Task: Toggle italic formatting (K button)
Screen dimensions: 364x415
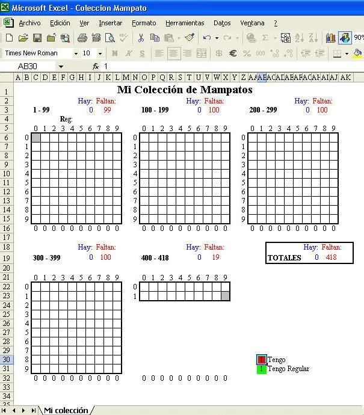Action: pyautogui.click(x=129, y=53)
